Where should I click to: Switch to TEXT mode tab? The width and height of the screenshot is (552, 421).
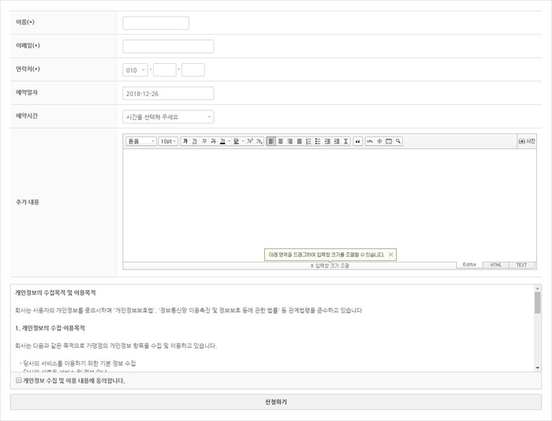point(522,265)
